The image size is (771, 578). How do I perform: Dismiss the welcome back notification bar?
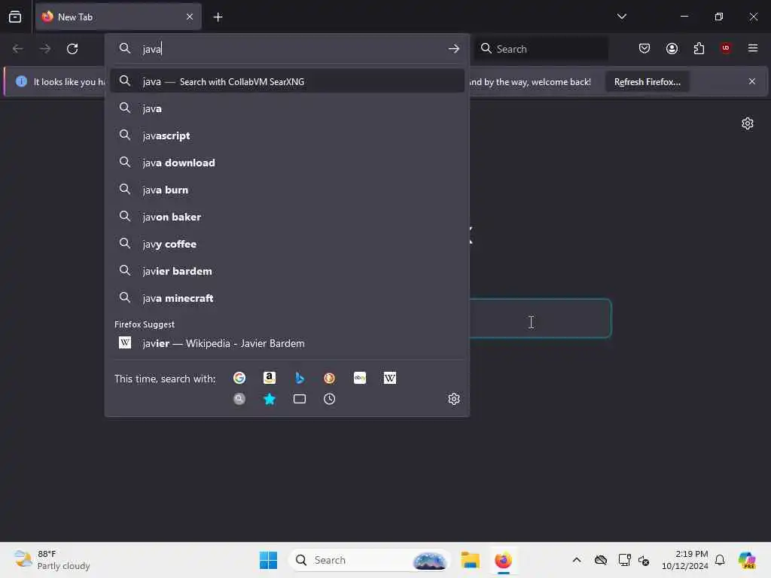point(752,81)
